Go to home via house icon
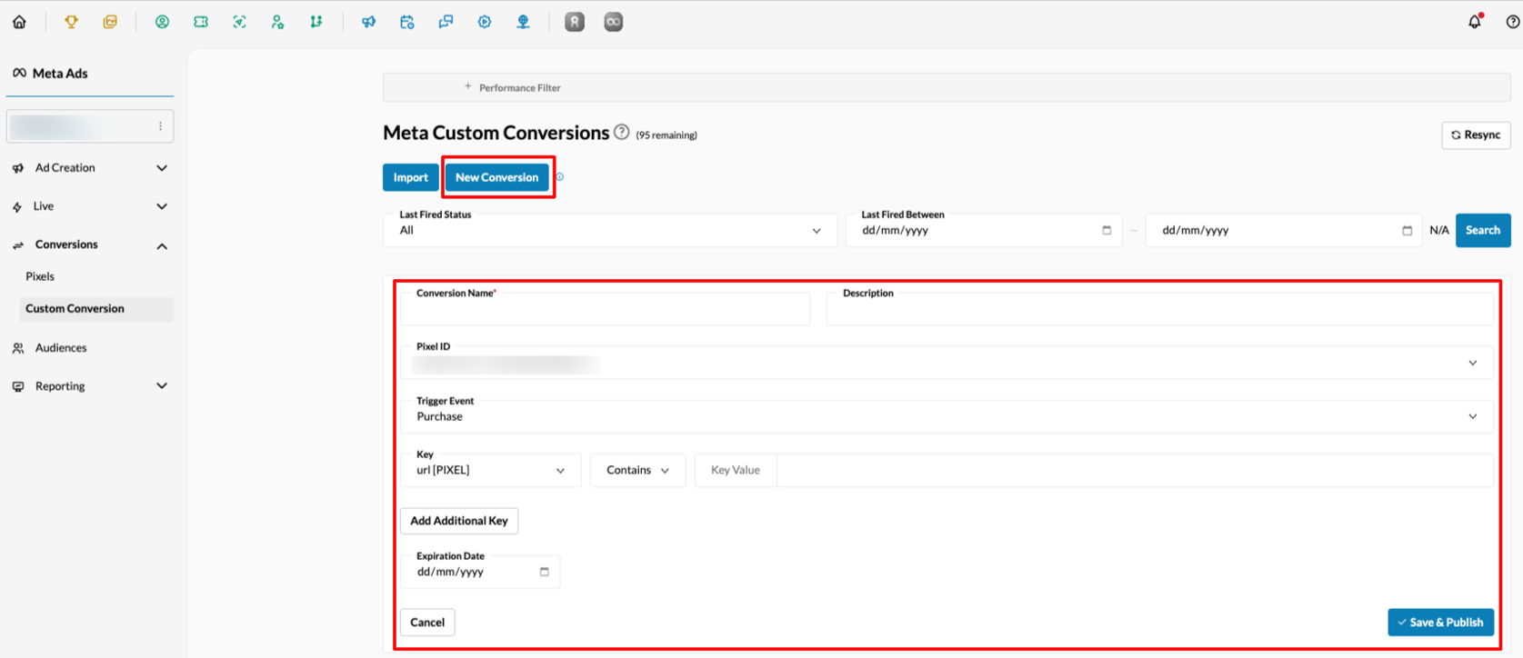 coord(19,22)
